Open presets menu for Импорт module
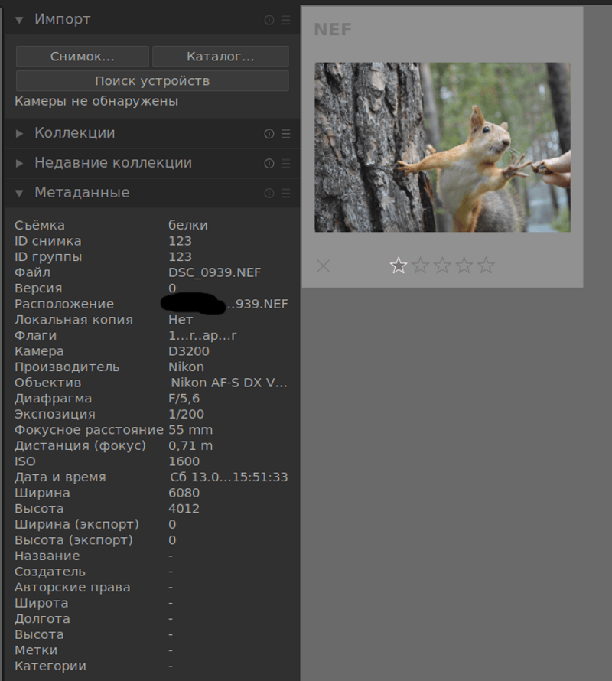 coord(286,20)
